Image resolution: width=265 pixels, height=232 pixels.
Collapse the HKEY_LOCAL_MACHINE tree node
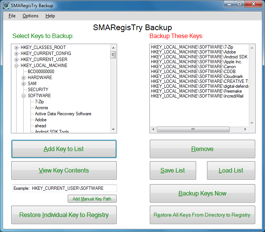pyautogui.click(x=16, y=66)
